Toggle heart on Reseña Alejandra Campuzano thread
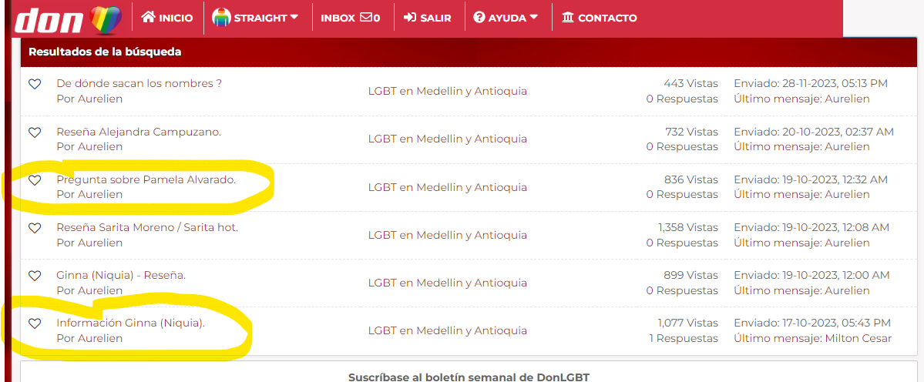This screenshot has width=924, height=382. point(35,133)
